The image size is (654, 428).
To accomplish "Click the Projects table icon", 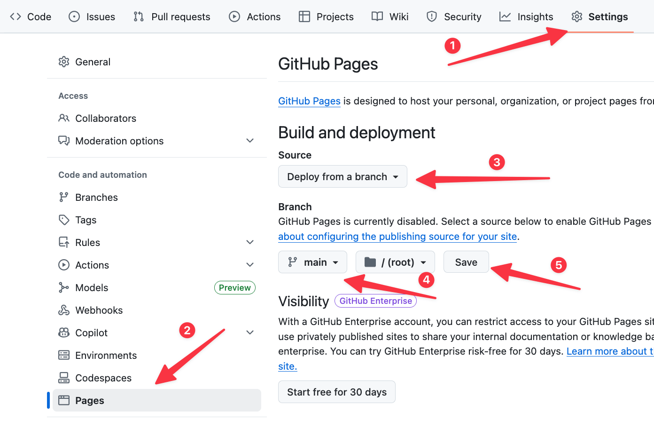I will [x=304, y=16].
